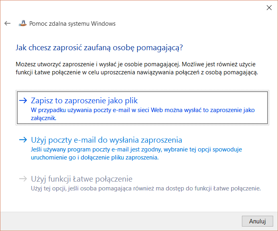Click greyed arrow beside 'Użyj funkcji Łatwe połączenie'

23,179
